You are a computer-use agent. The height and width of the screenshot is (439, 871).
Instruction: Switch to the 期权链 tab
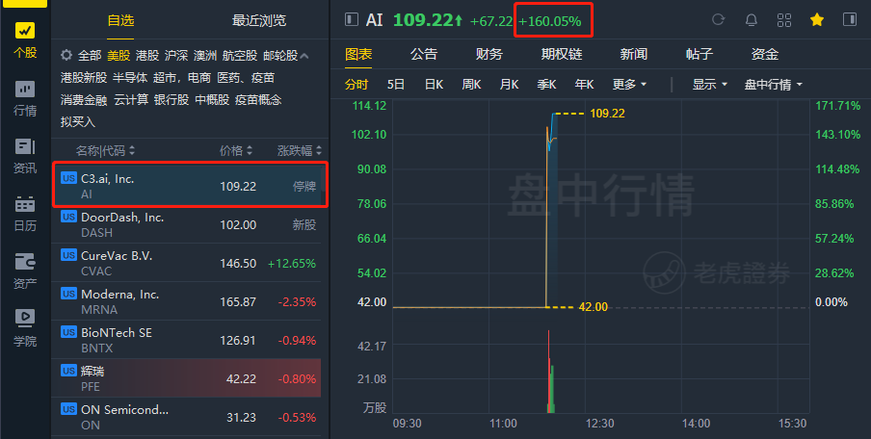[561, 54]
